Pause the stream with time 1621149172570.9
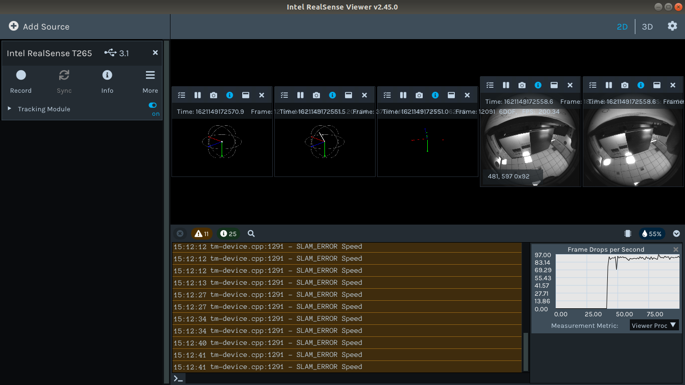This screenshot has width=685, height=385. click(x=198, y=95)
